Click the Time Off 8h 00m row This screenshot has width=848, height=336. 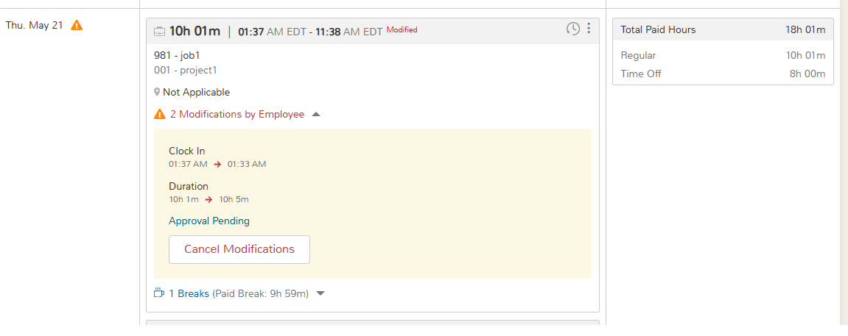723,74
